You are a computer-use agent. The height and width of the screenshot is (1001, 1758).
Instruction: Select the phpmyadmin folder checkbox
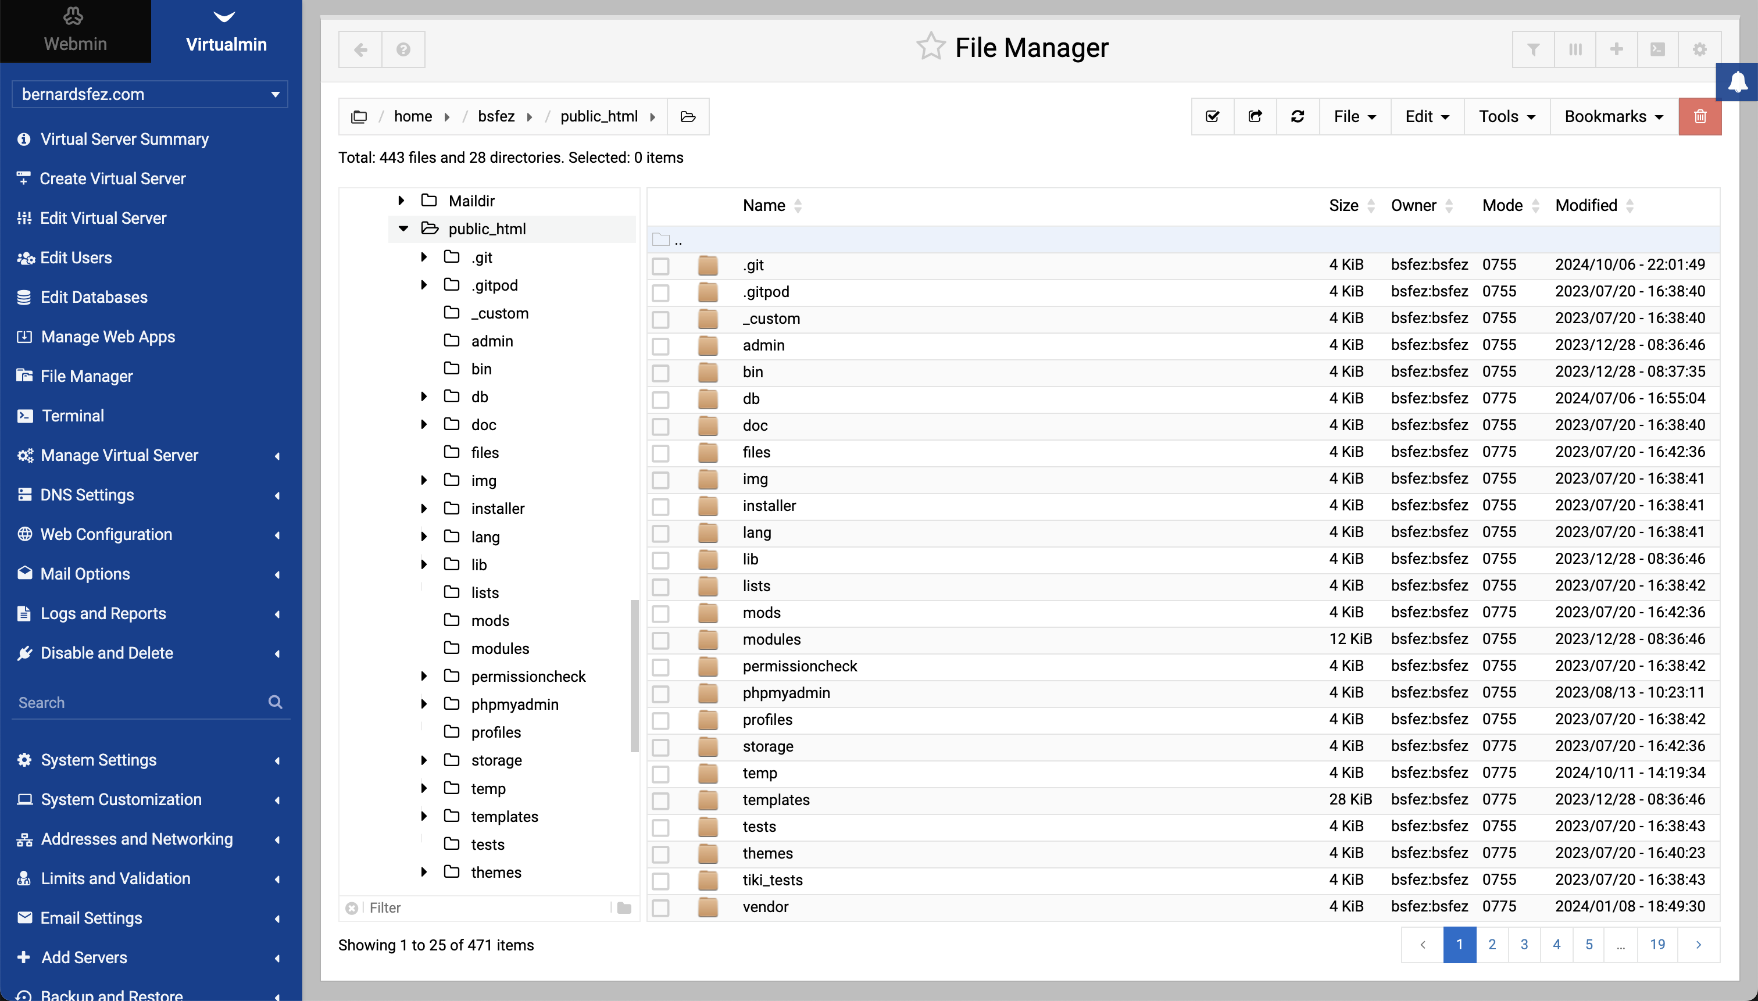(661, 693)
